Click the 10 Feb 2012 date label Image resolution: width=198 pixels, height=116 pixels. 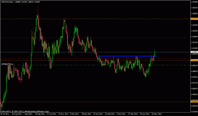tap(110, 114)
